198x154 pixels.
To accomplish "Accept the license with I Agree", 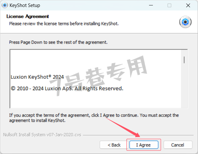I will click(144, 145).
